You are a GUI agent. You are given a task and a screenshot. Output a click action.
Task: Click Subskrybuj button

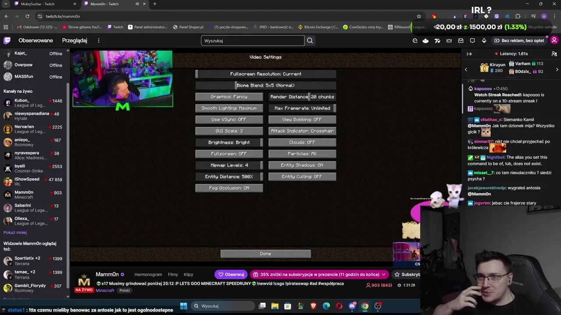tap(405, 274)
